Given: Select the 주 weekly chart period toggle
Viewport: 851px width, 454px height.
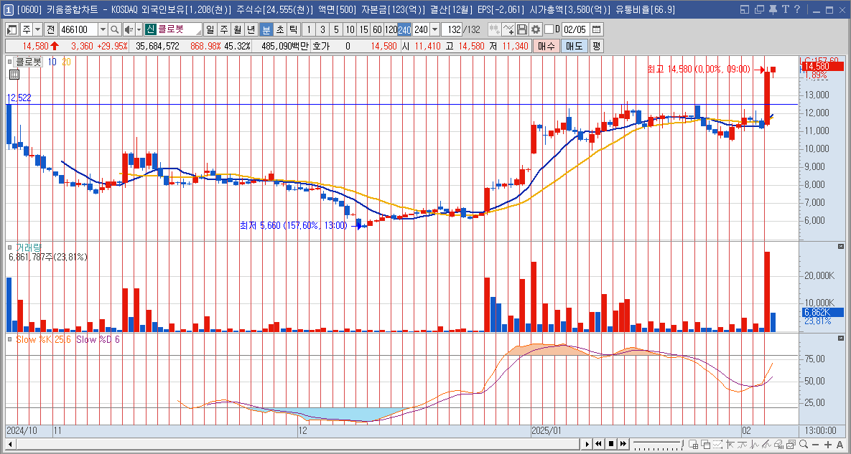Looking at the screenshot, I should click(x=223, y=30).
